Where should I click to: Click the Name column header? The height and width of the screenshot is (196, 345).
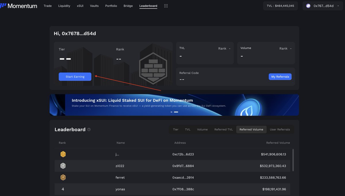tap(120, 143)
